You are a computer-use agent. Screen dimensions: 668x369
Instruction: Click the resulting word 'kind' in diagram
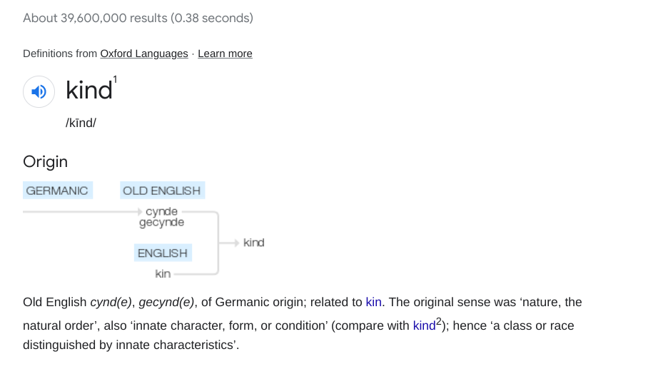[x=253, y=243]
